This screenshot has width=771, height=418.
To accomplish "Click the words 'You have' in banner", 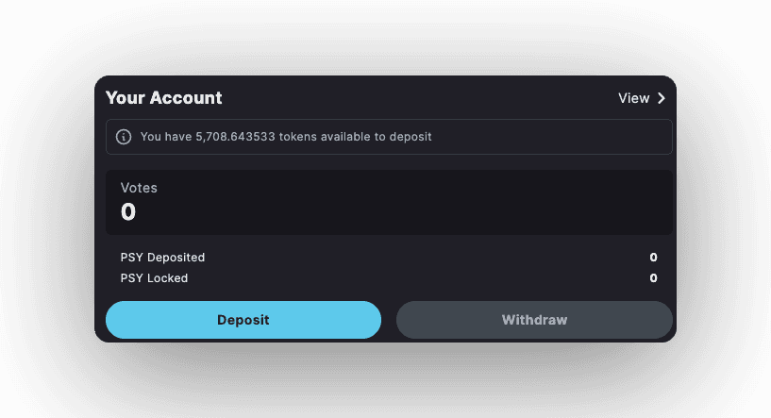I will (166, 137).
